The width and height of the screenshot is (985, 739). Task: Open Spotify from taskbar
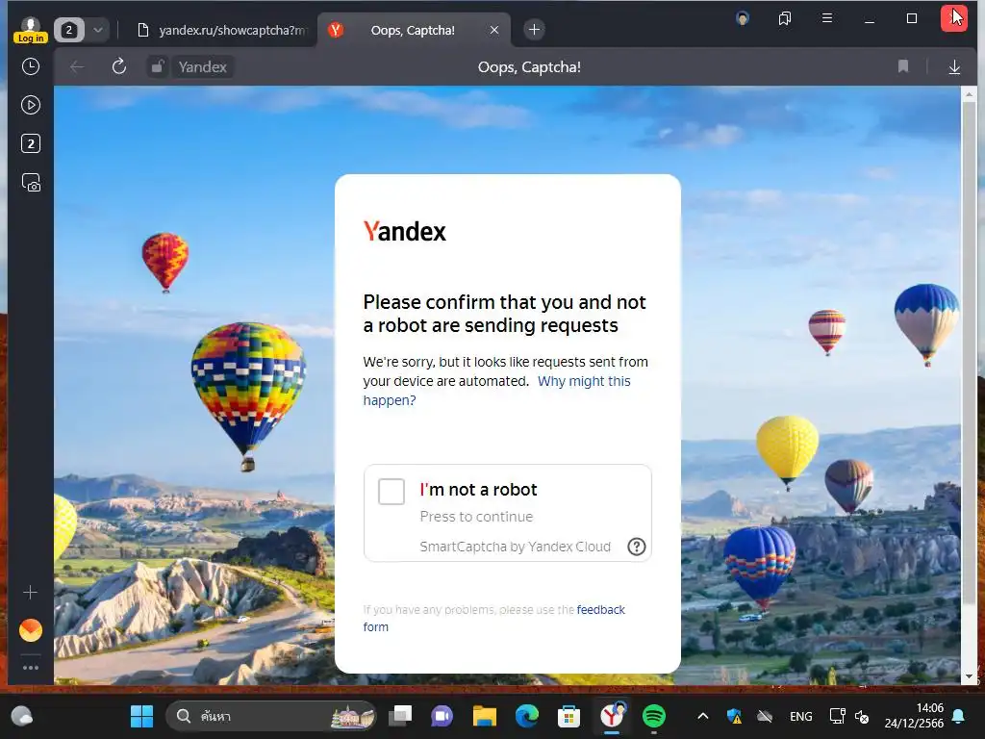click(654, 716)
